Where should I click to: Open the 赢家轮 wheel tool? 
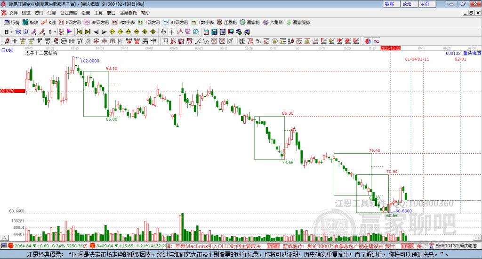pyautogui.click(x=250, y=23)
